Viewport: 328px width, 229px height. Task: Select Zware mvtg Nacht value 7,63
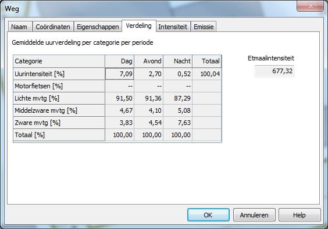[x=178, y=123]
